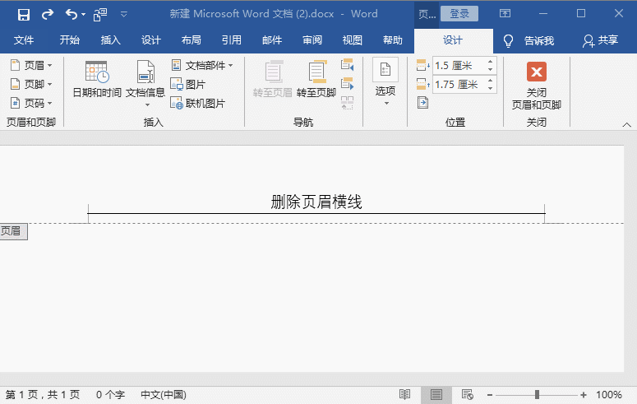Viewport: 637px width, 404px height.
Task: Open the 帮助 tab
Action: [392, 40]
